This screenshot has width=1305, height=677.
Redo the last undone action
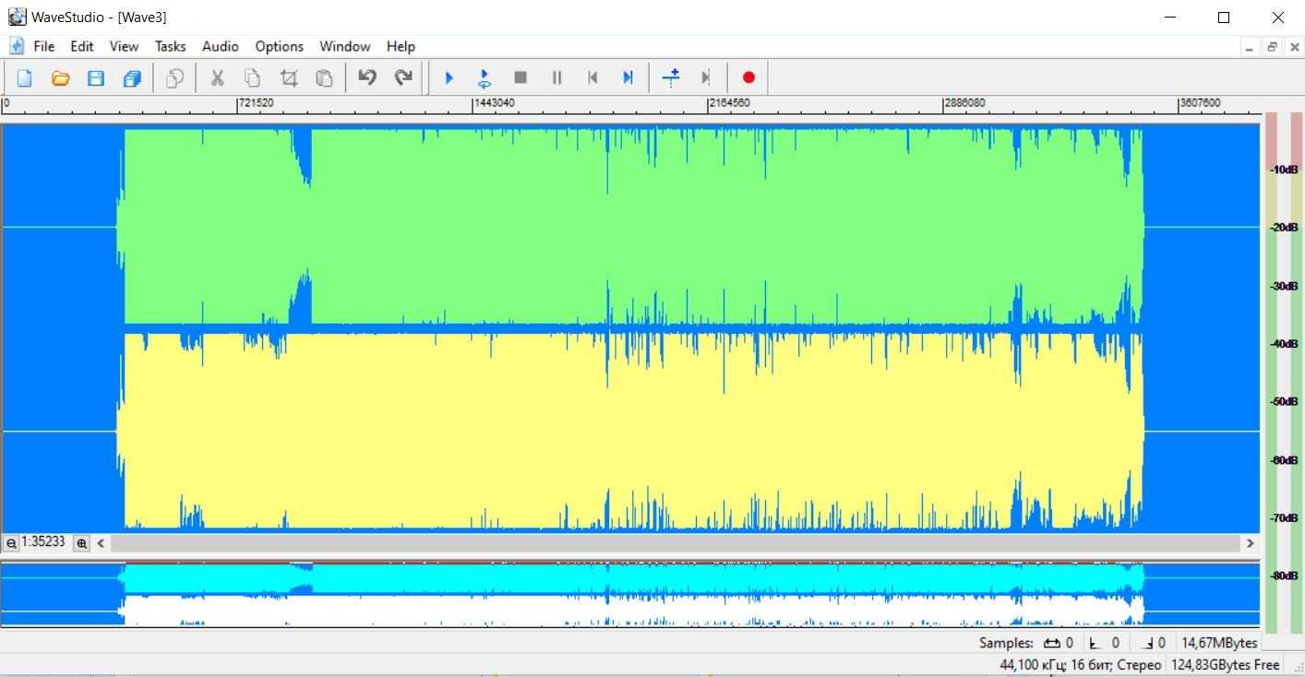[403, 78]
